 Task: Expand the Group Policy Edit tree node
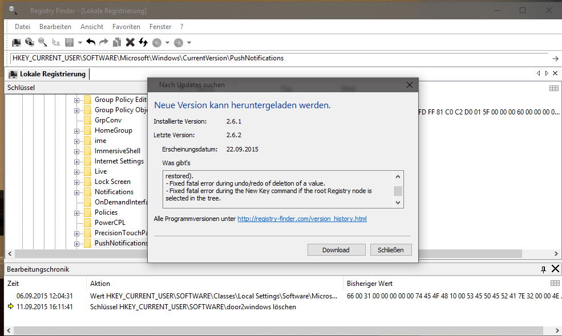click(76, 100)
